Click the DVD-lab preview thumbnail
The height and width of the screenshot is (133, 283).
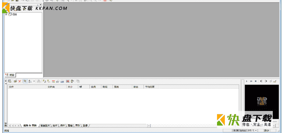click(x=262, y=102)
